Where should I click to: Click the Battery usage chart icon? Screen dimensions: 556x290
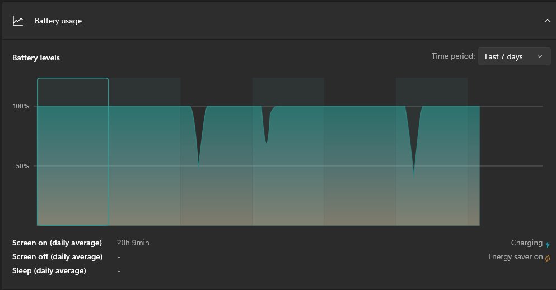pos(18,21)
